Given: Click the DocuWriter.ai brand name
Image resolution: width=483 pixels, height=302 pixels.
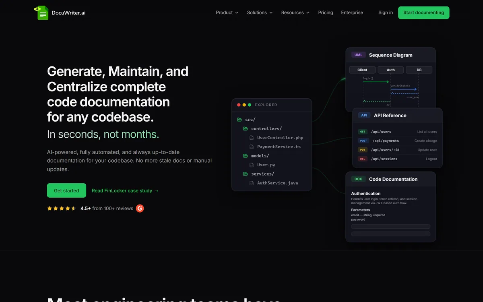Looking at the screenshot, I should point(68,12).
